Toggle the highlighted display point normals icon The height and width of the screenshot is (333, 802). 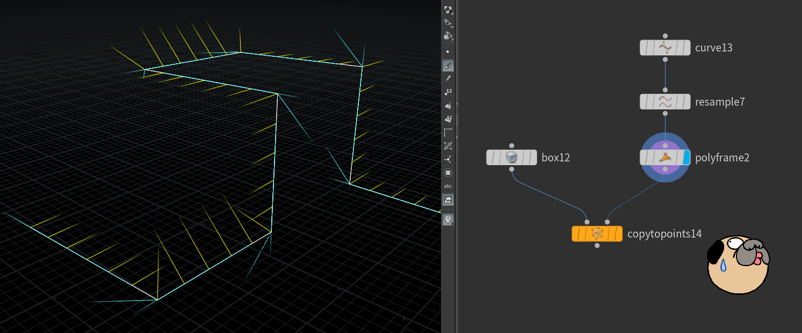(x=448, y=65)
